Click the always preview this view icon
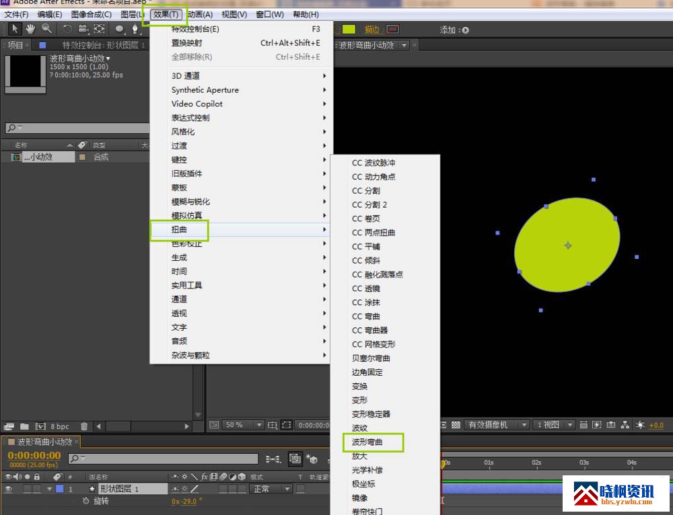 coord(214,425)
